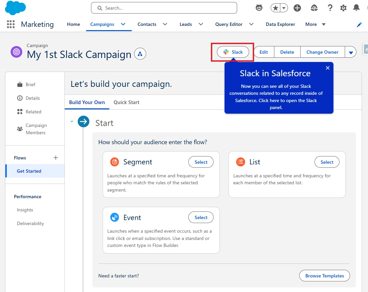368x292 pixels.
Task: Select the Segment entry option
Action: tap(201, 162)
